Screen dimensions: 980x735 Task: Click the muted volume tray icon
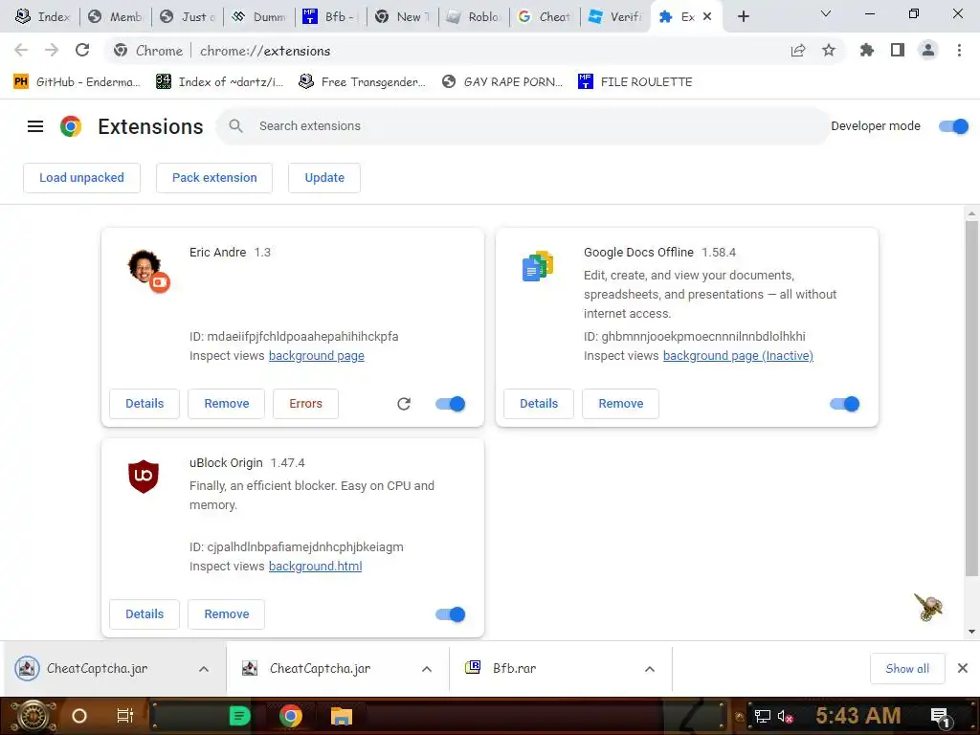(x=785, y=716)
